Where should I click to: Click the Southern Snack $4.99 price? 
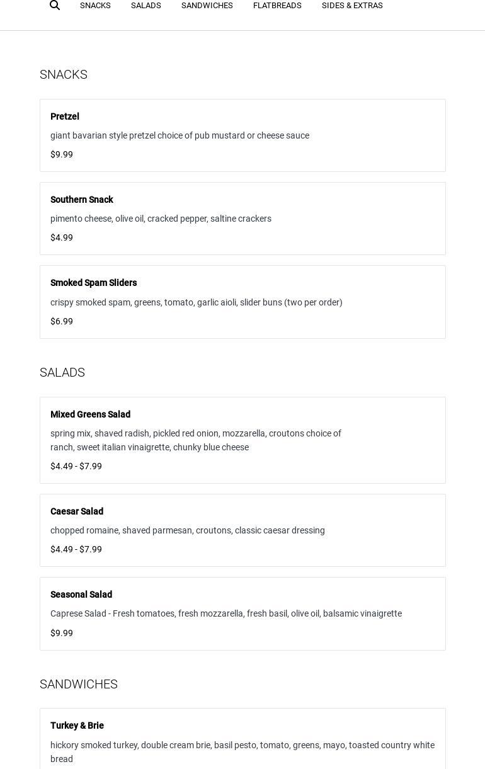62,237
